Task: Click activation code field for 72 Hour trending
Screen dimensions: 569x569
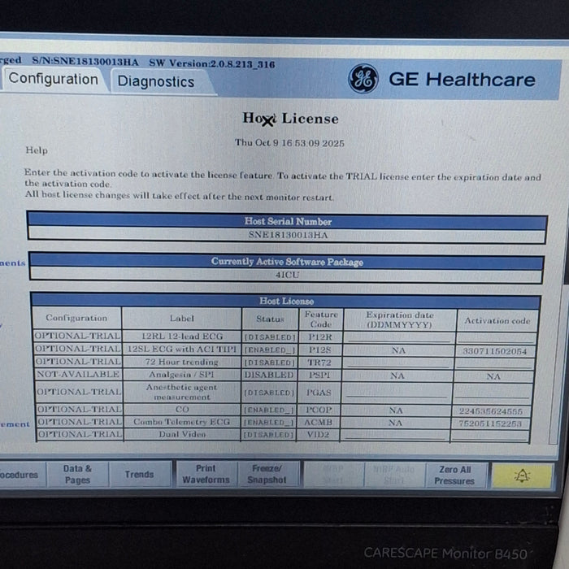Action: (x=494, y=363)
